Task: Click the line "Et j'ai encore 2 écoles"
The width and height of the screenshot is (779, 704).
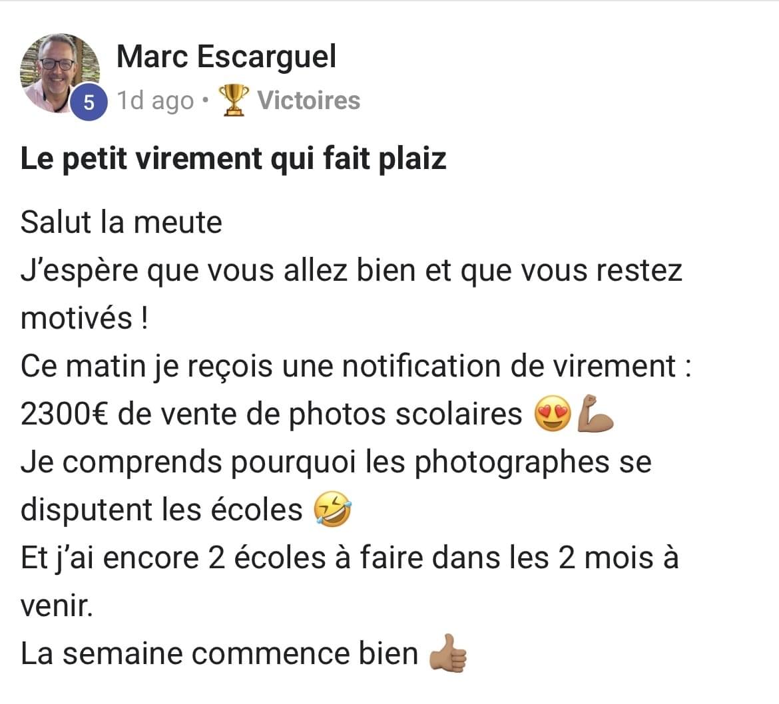Action: click(x=350, y=558)
